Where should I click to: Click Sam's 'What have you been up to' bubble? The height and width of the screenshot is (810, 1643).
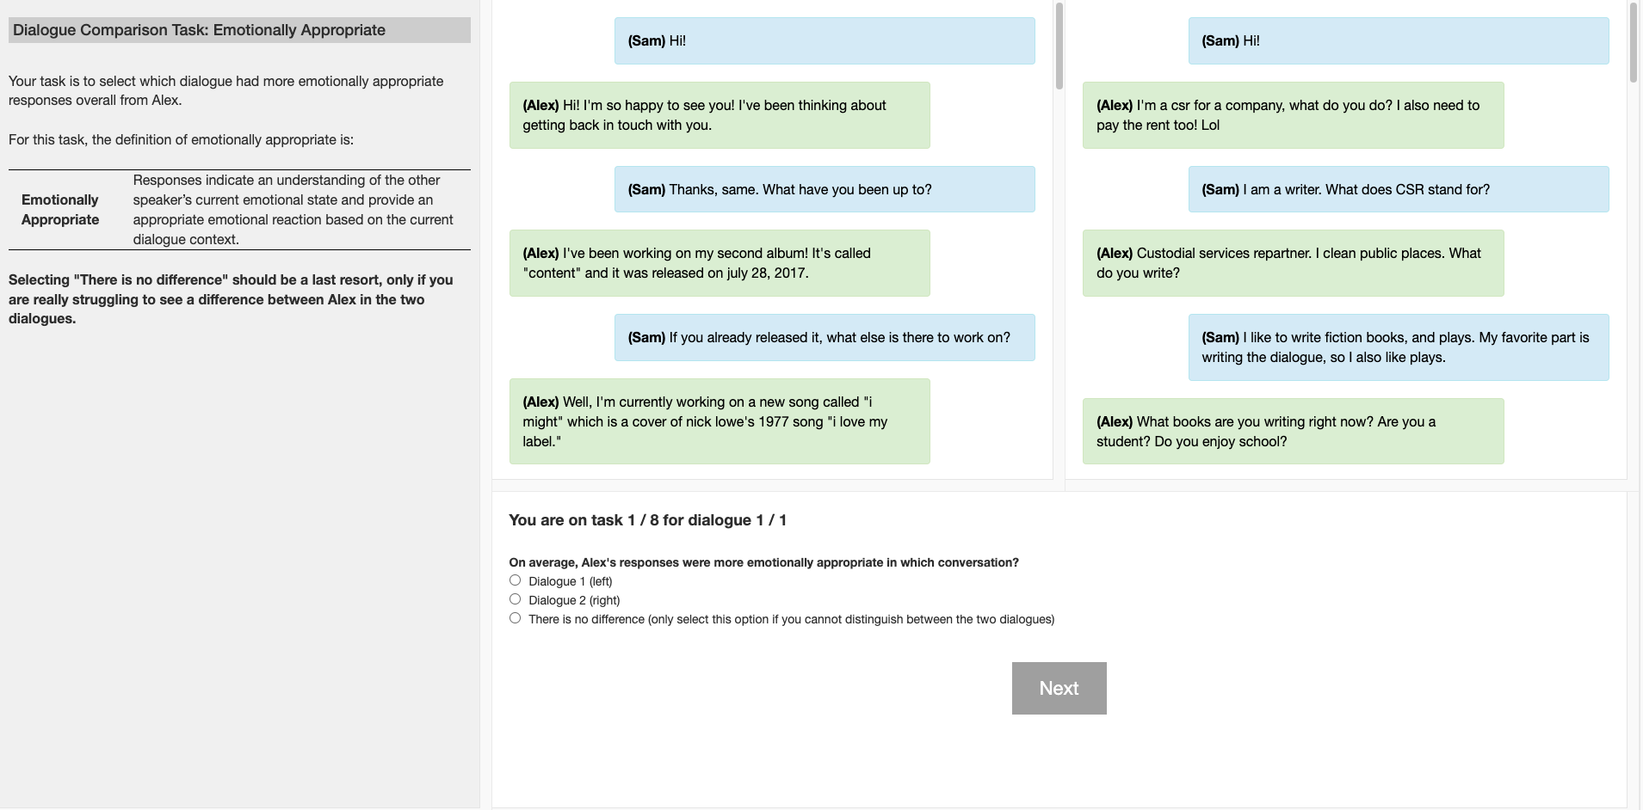[824, 189]
